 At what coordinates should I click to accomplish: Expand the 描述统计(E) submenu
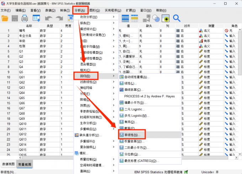(114, 29)
